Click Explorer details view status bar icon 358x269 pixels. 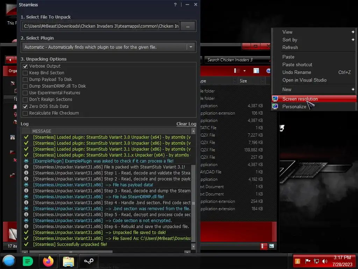264,246
